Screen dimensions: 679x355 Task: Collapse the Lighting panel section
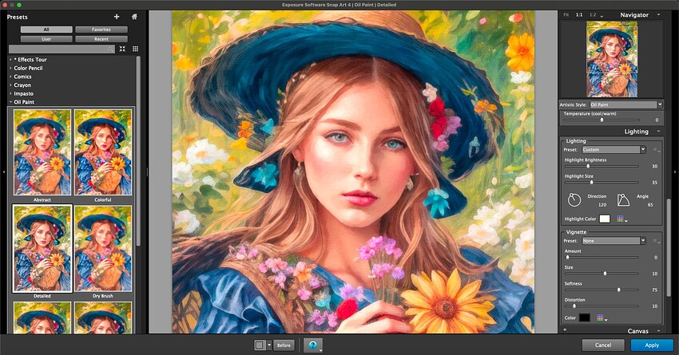[659, 132]
